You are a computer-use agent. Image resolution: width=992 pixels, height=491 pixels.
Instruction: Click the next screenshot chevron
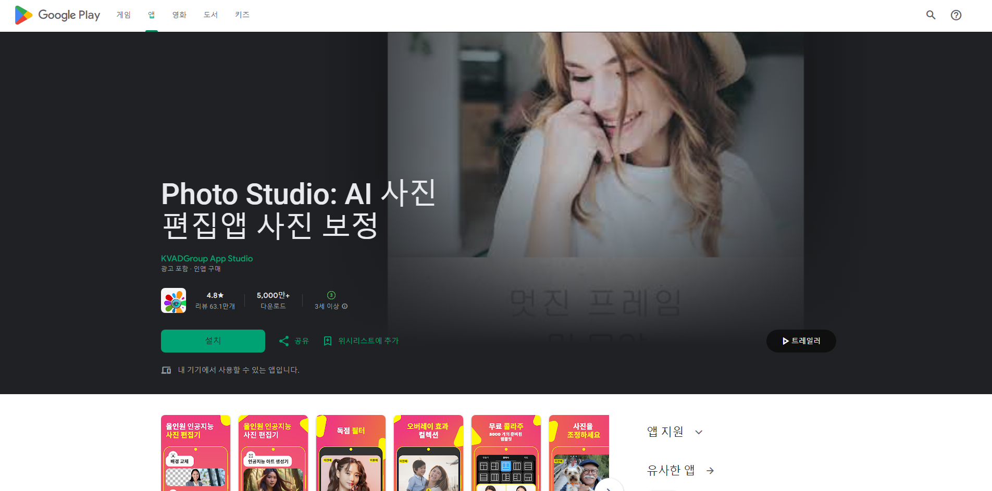pos(609,488)
